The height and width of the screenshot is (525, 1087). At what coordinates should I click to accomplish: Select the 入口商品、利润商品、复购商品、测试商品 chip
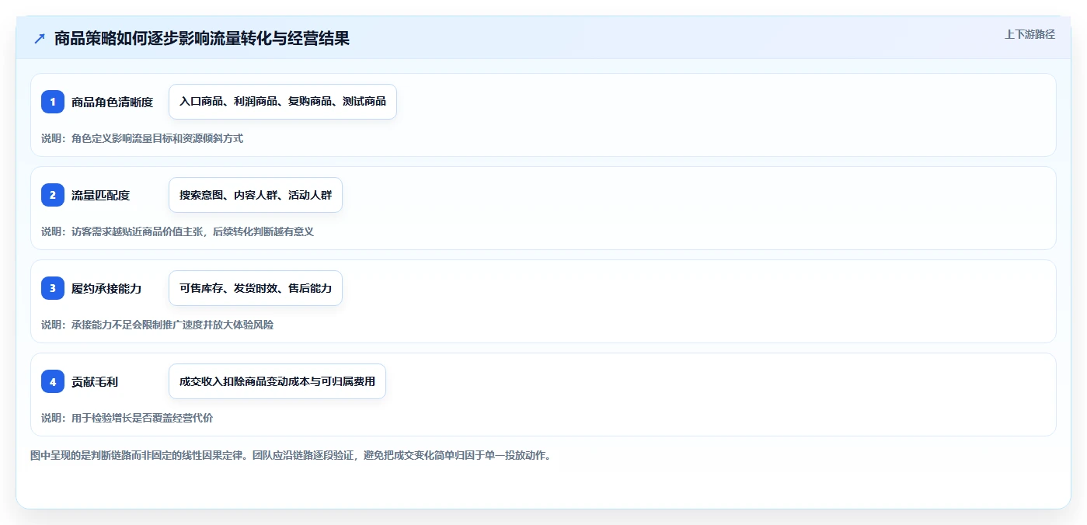pos(283,102)
